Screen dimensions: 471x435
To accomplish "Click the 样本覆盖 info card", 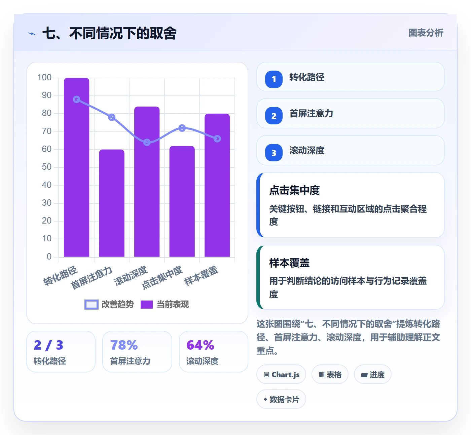I will point(350,277).
